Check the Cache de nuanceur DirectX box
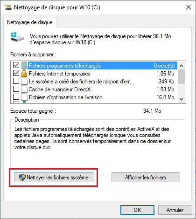Screen dimensions: 196x219 pyautogui.click(x=16, y=89)
